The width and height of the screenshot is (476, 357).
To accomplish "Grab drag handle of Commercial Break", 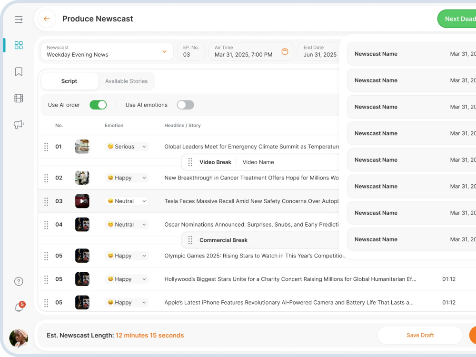I will (x=190, y=240).
